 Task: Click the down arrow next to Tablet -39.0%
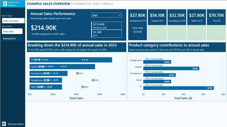45,87
